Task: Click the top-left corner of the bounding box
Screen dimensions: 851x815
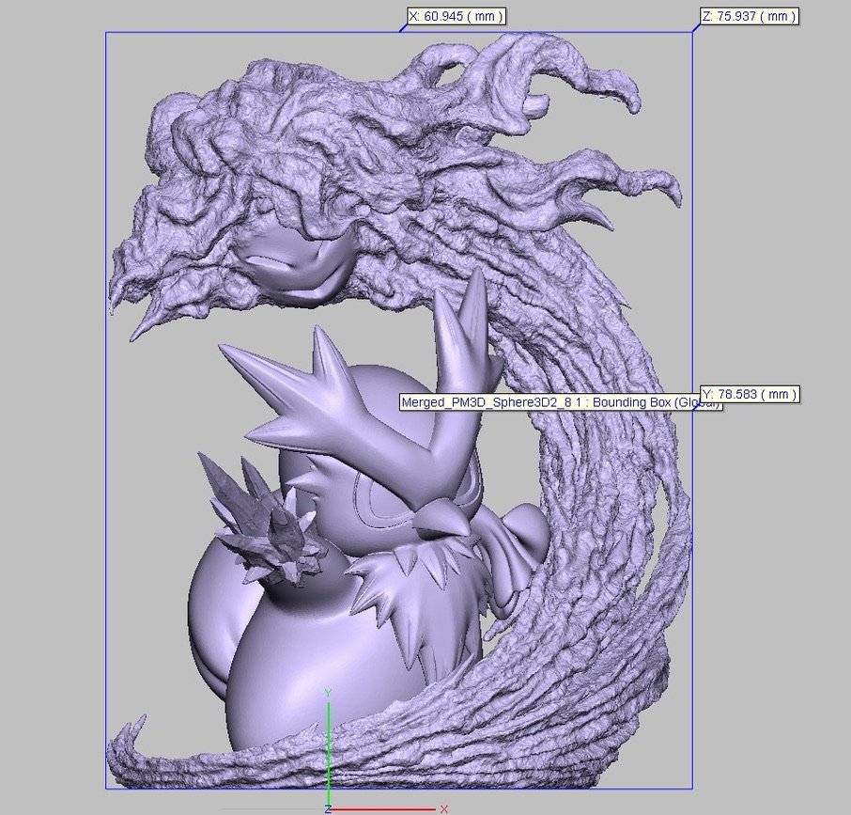Action: (x=106, y=32)
